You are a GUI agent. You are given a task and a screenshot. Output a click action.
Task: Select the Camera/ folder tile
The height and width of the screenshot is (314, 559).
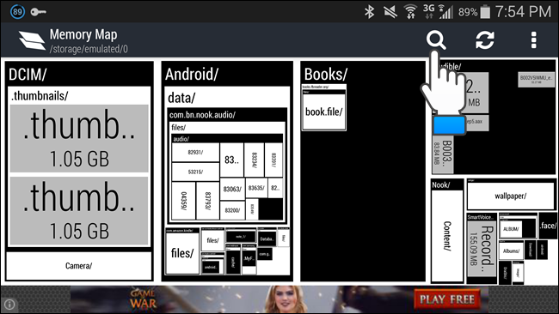click(79, 266)
